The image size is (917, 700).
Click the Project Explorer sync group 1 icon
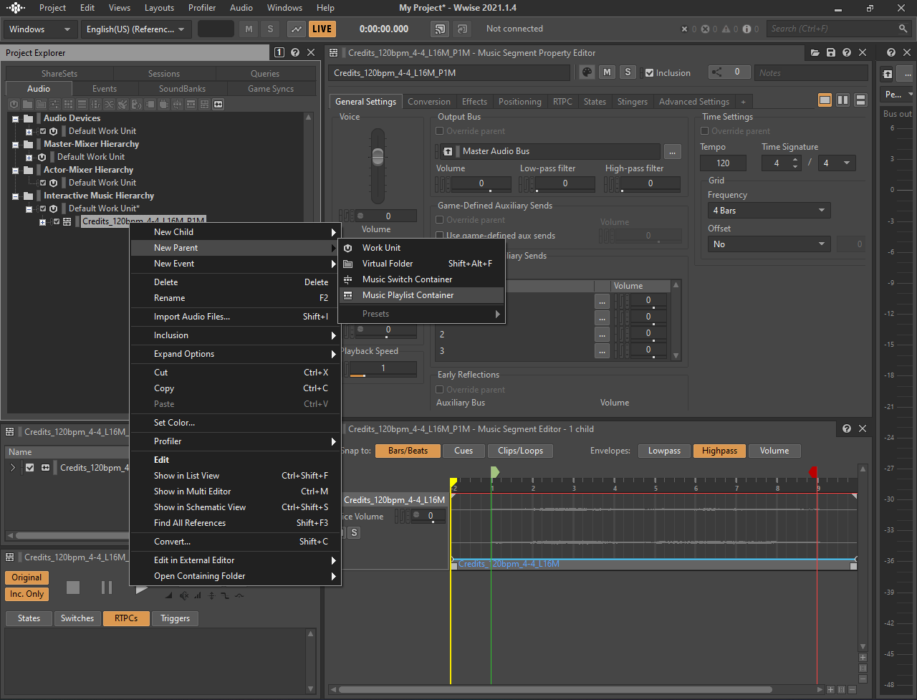(280, 52)
